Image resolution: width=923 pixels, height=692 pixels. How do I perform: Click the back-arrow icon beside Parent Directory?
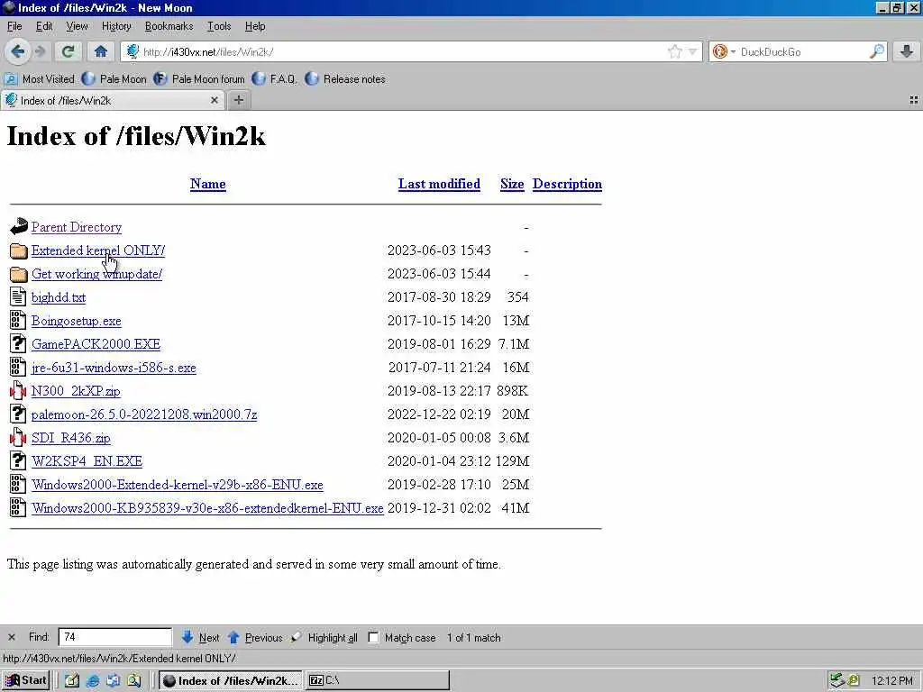18,226
